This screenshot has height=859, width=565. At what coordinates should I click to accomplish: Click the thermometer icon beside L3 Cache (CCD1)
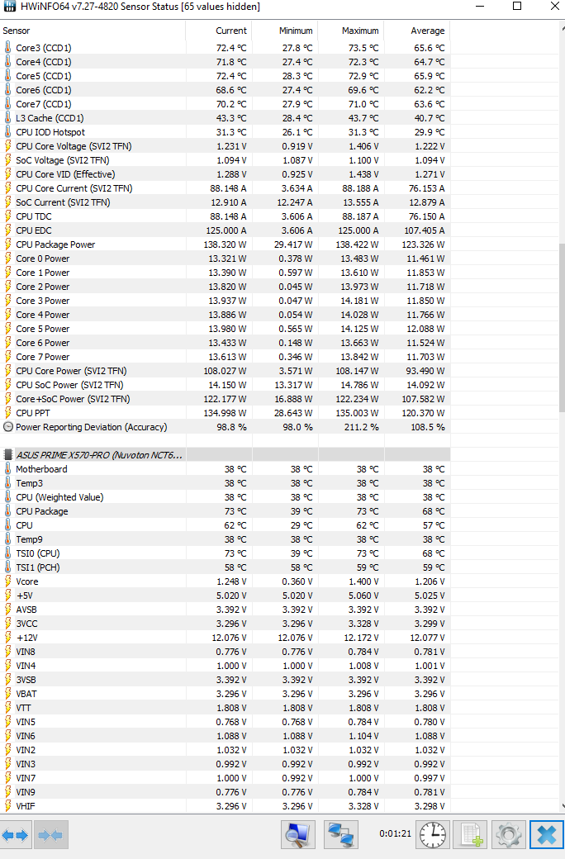coord(7,118)
